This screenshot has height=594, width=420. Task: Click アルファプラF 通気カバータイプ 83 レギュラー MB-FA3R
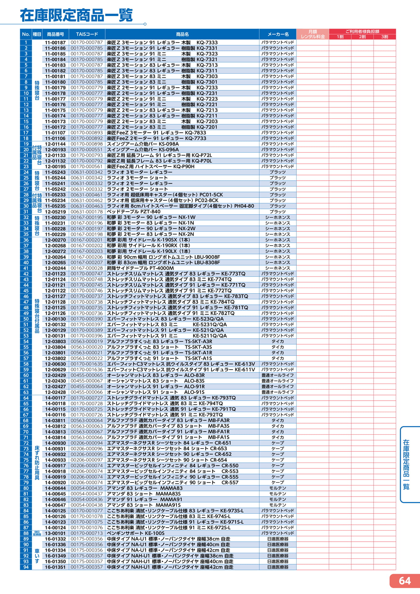[x=168, y=420]
